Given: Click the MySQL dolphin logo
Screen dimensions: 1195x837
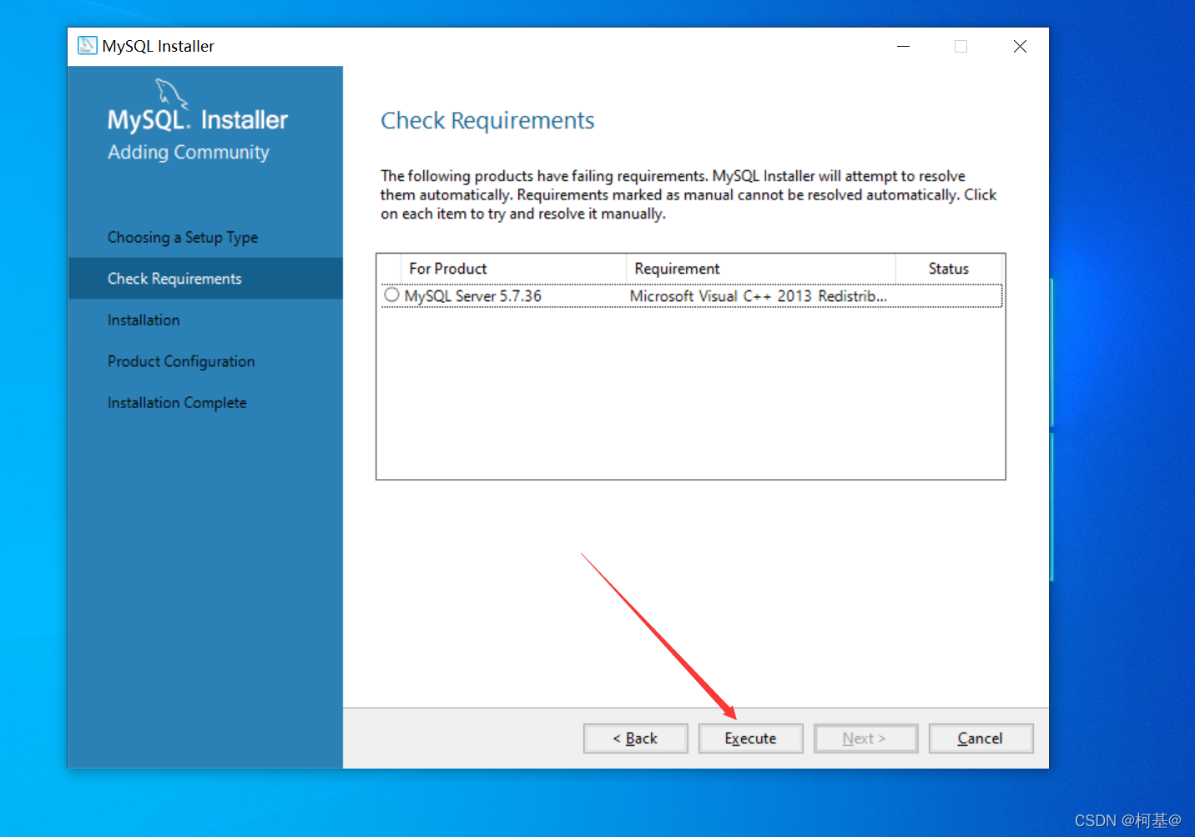Looking at the screenshot, I should click(x=171, y=93).
